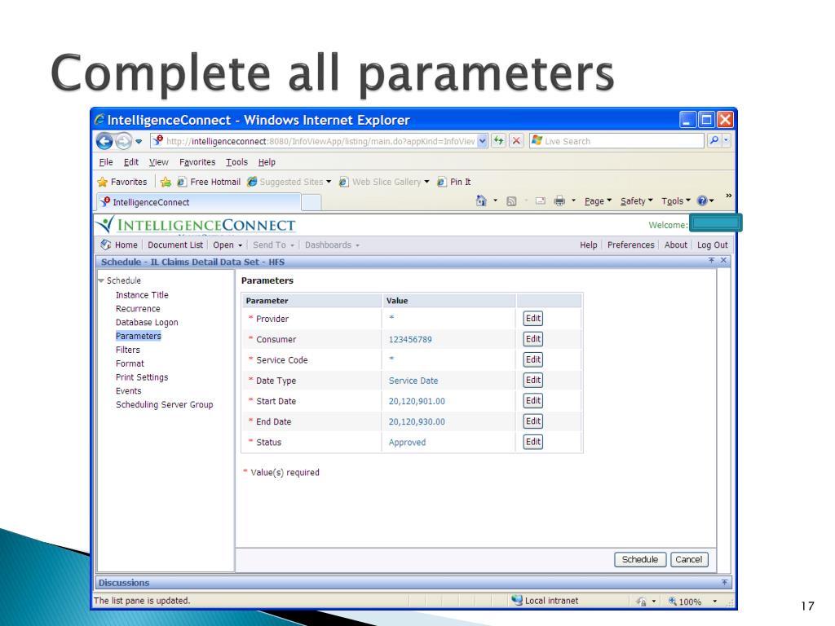Screen dimensions: 835x626
Task: Select Recurrence in the schedule tree
Action: tap(138, 309)
